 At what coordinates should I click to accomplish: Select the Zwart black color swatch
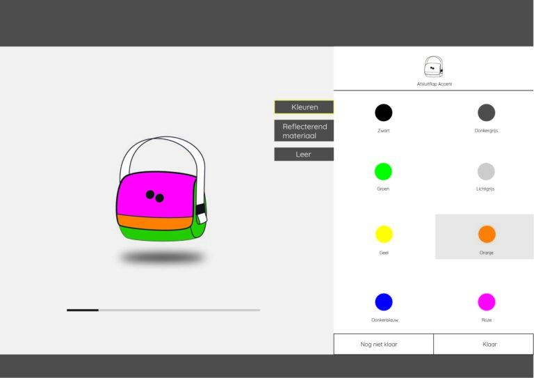coord(384,113)
